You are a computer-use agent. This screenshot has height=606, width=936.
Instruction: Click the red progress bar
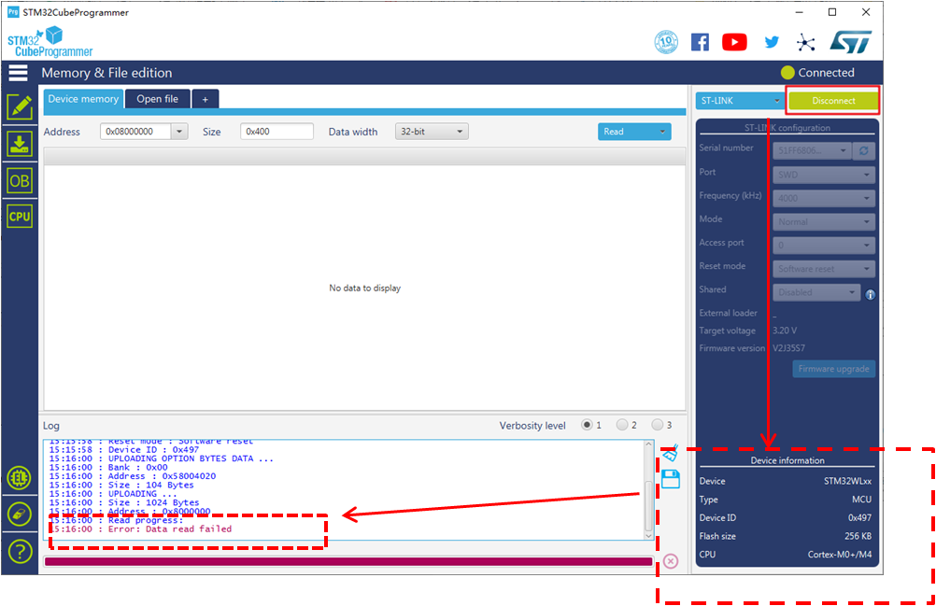[348, 561]
